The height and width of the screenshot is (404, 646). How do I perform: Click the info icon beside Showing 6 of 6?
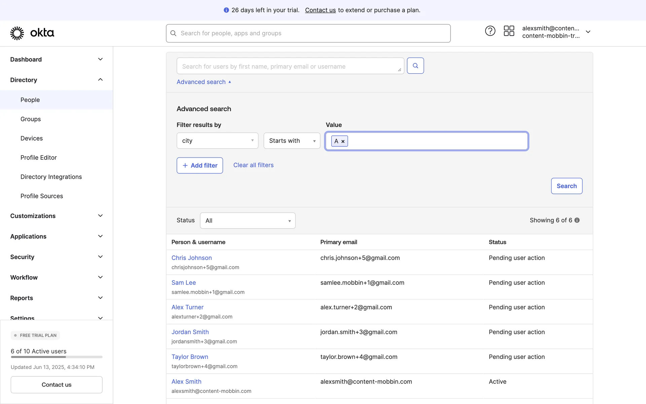[577, 220]
